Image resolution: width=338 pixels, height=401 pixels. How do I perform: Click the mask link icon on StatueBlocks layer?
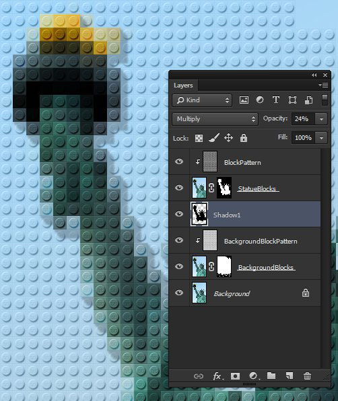pos(211,188)
